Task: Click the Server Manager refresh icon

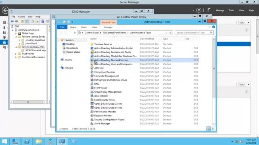Action: pos(199,10)
